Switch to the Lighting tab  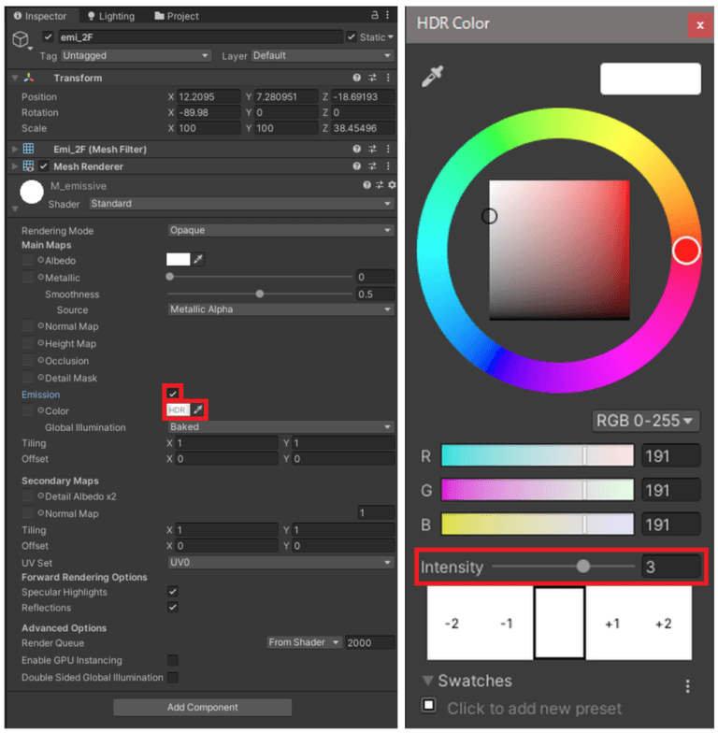pos(110,16)
